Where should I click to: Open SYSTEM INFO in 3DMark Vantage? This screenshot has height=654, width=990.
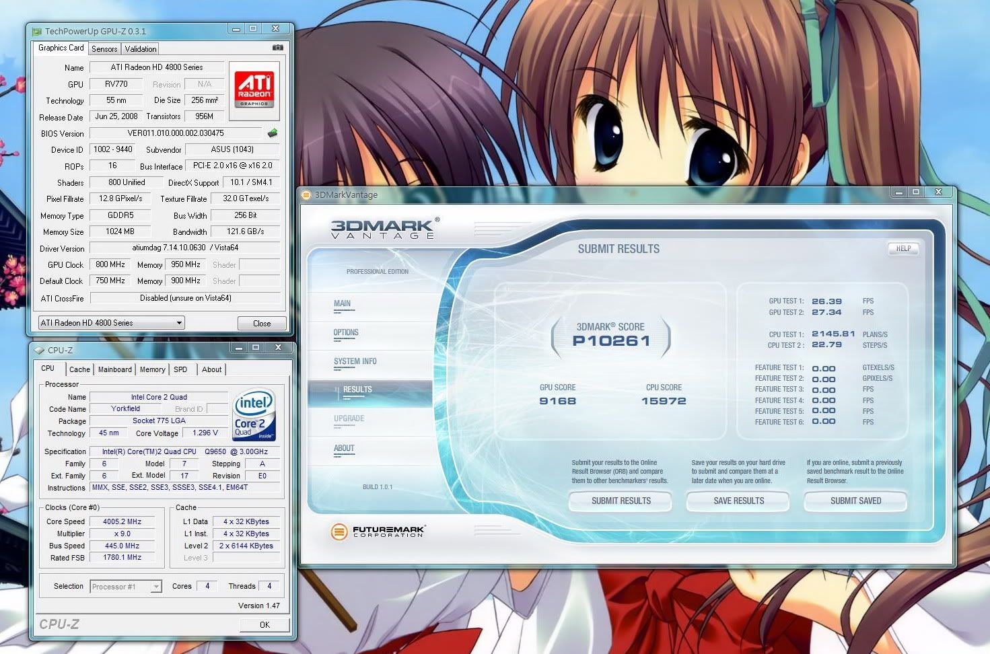coord(355,361)
